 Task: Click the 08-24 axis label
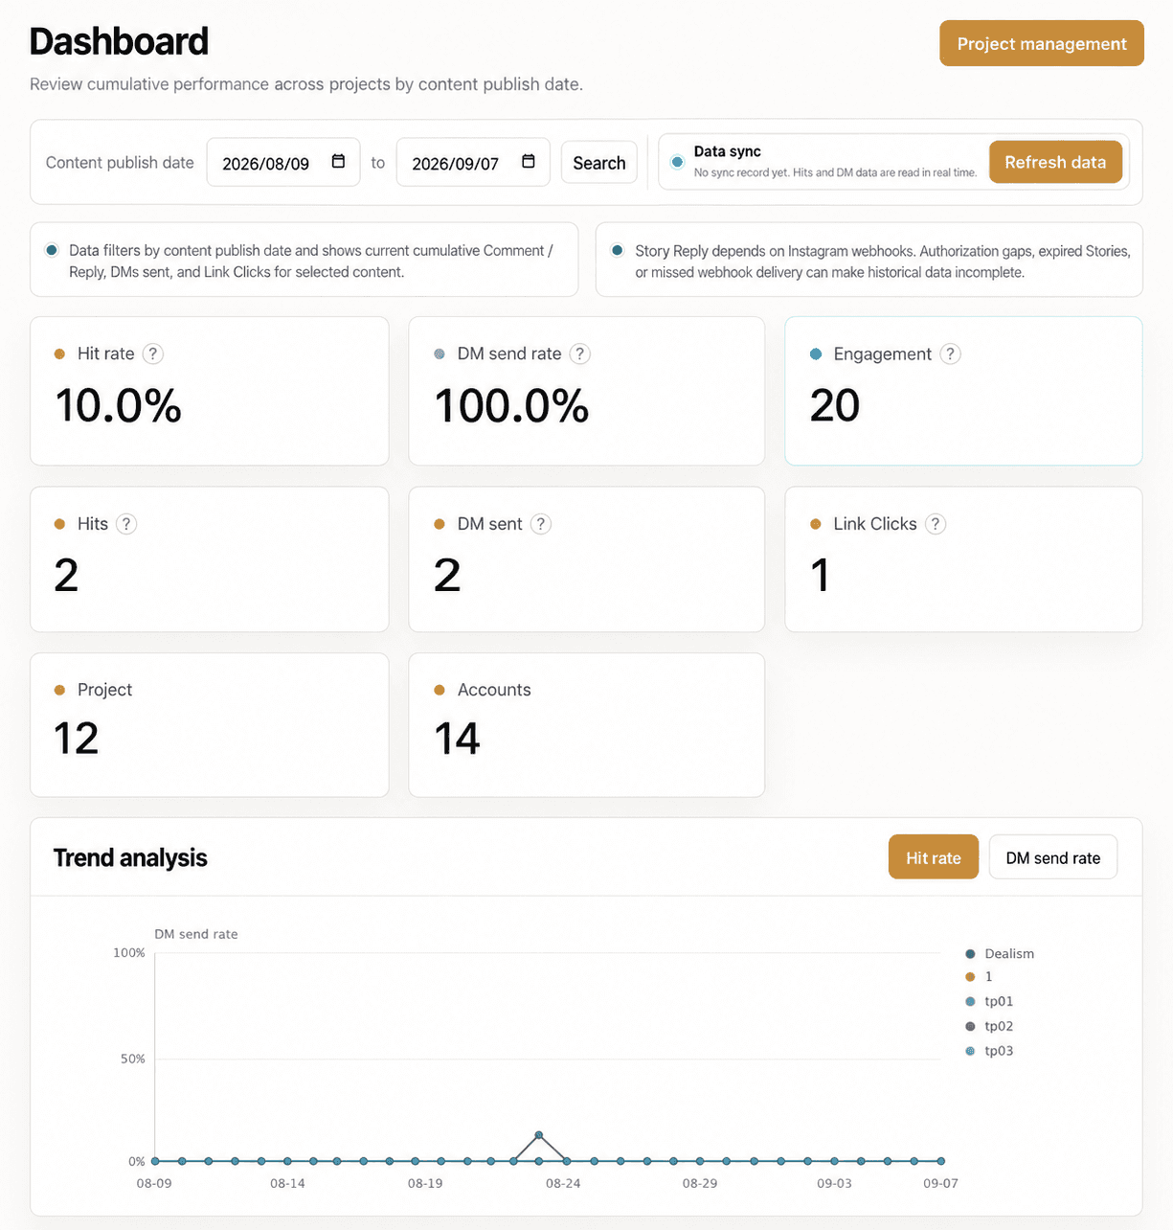563,1183
